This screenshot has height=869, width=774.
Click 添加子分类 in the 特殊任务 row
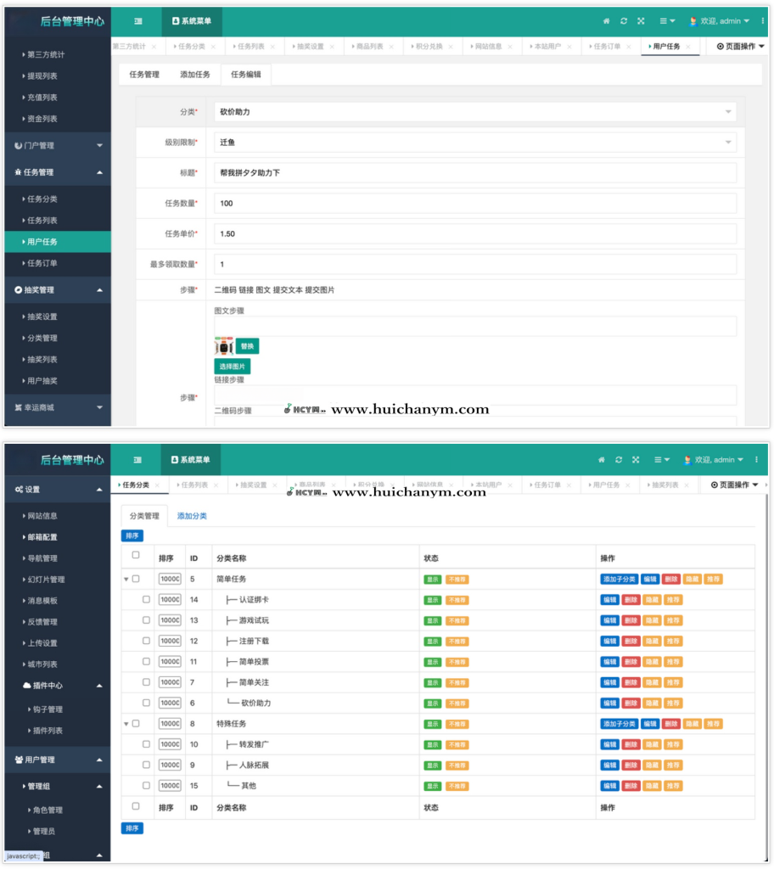coord(619,724)
